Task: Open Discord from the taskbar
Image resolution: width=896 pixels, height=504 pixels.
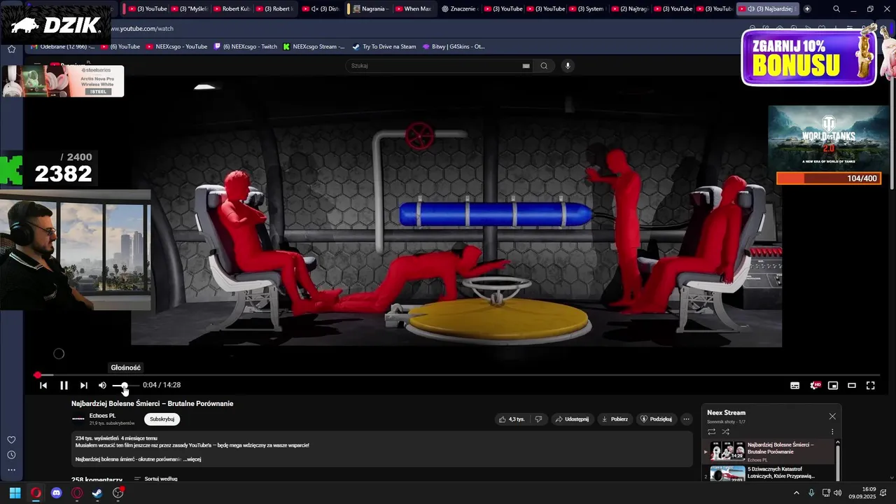Action: tap(57, 493)
